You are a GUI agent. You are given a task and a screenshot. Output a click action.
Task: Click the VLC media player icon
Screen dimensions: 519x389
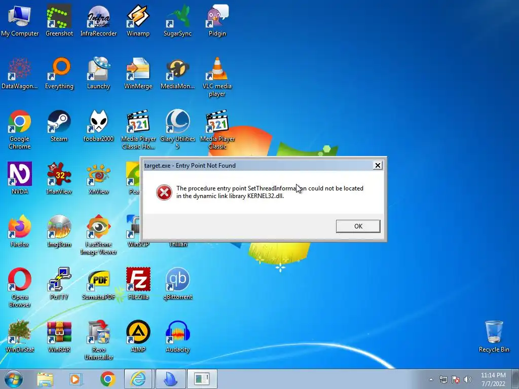coord(217,77)
